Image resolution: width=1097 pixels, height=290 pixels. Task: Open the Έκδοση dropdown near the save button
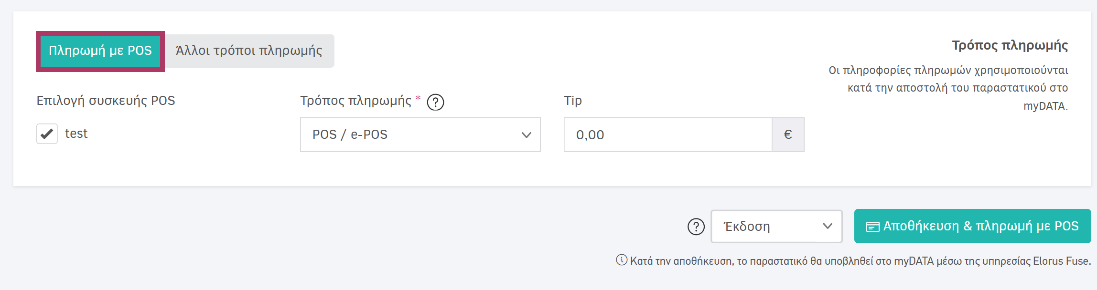pyautogui.click(x=776, y=226)
